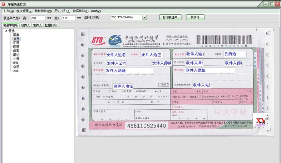The image size is (281, 163).
Task: Click the 目的地 template field
Action: [x=235, y=54]
